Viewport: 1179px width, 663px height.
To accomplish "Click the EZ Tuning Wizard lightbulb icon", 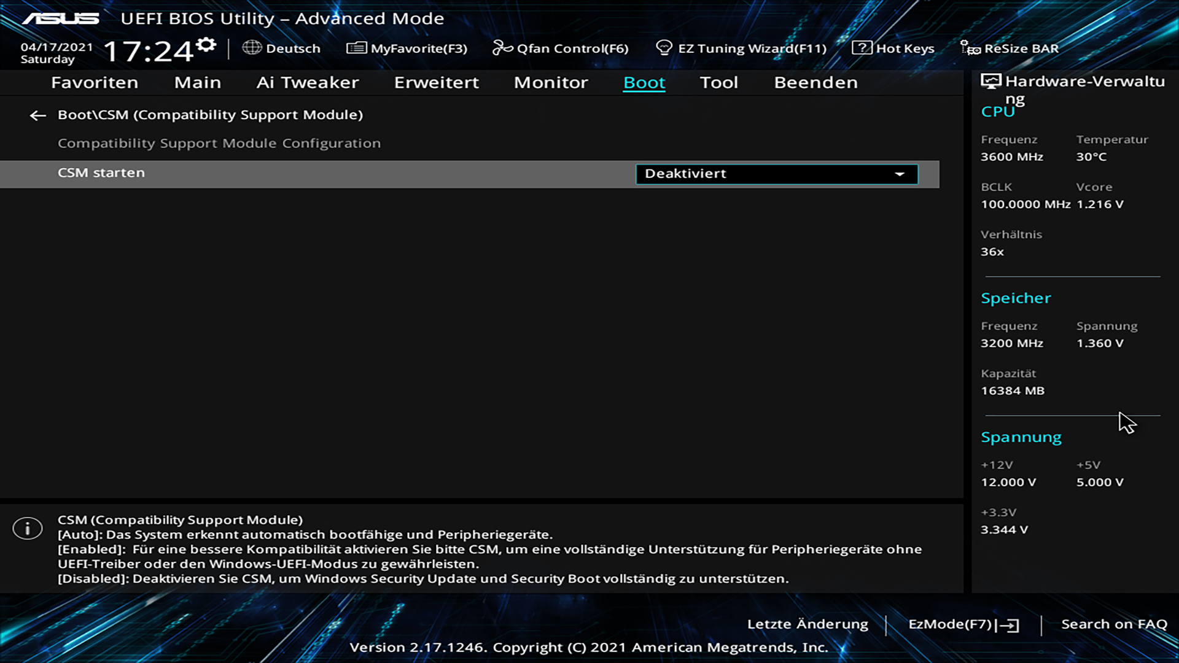I will tap(664, 48).
